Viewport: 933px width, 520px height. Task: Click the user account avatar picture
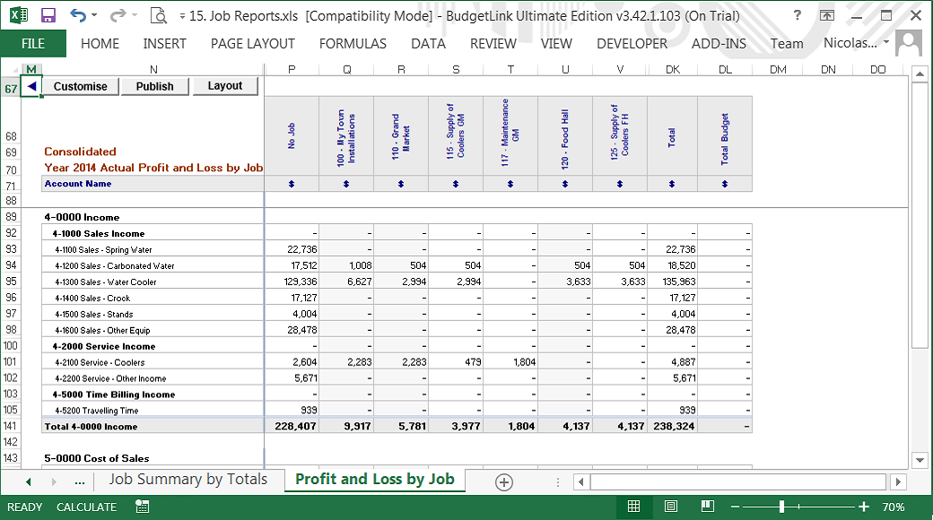(x=908, y=43)
